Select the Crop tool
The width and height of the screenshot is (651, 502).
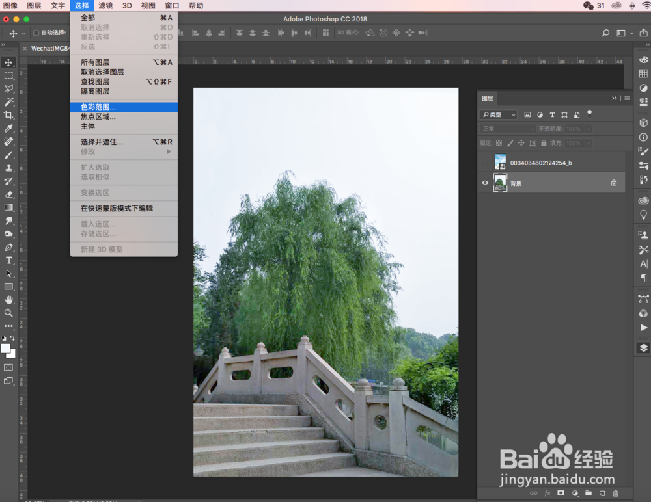tap(8, 115)
